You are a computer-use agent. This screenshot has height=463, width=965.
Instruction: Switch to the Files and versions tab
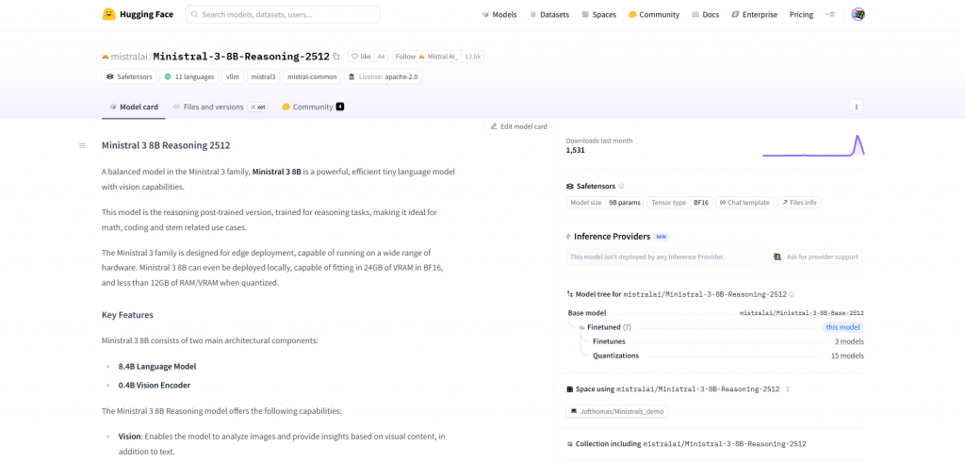click(x=206, y=107)
